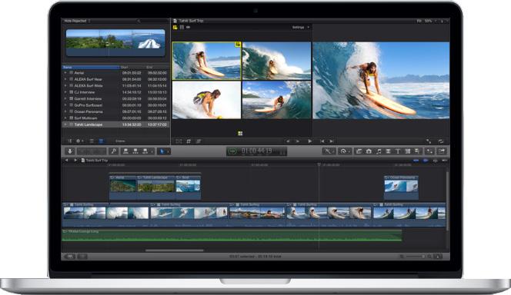
Task: Switch browser to list view
Action: pyautogui.click(x=101, y=141)
